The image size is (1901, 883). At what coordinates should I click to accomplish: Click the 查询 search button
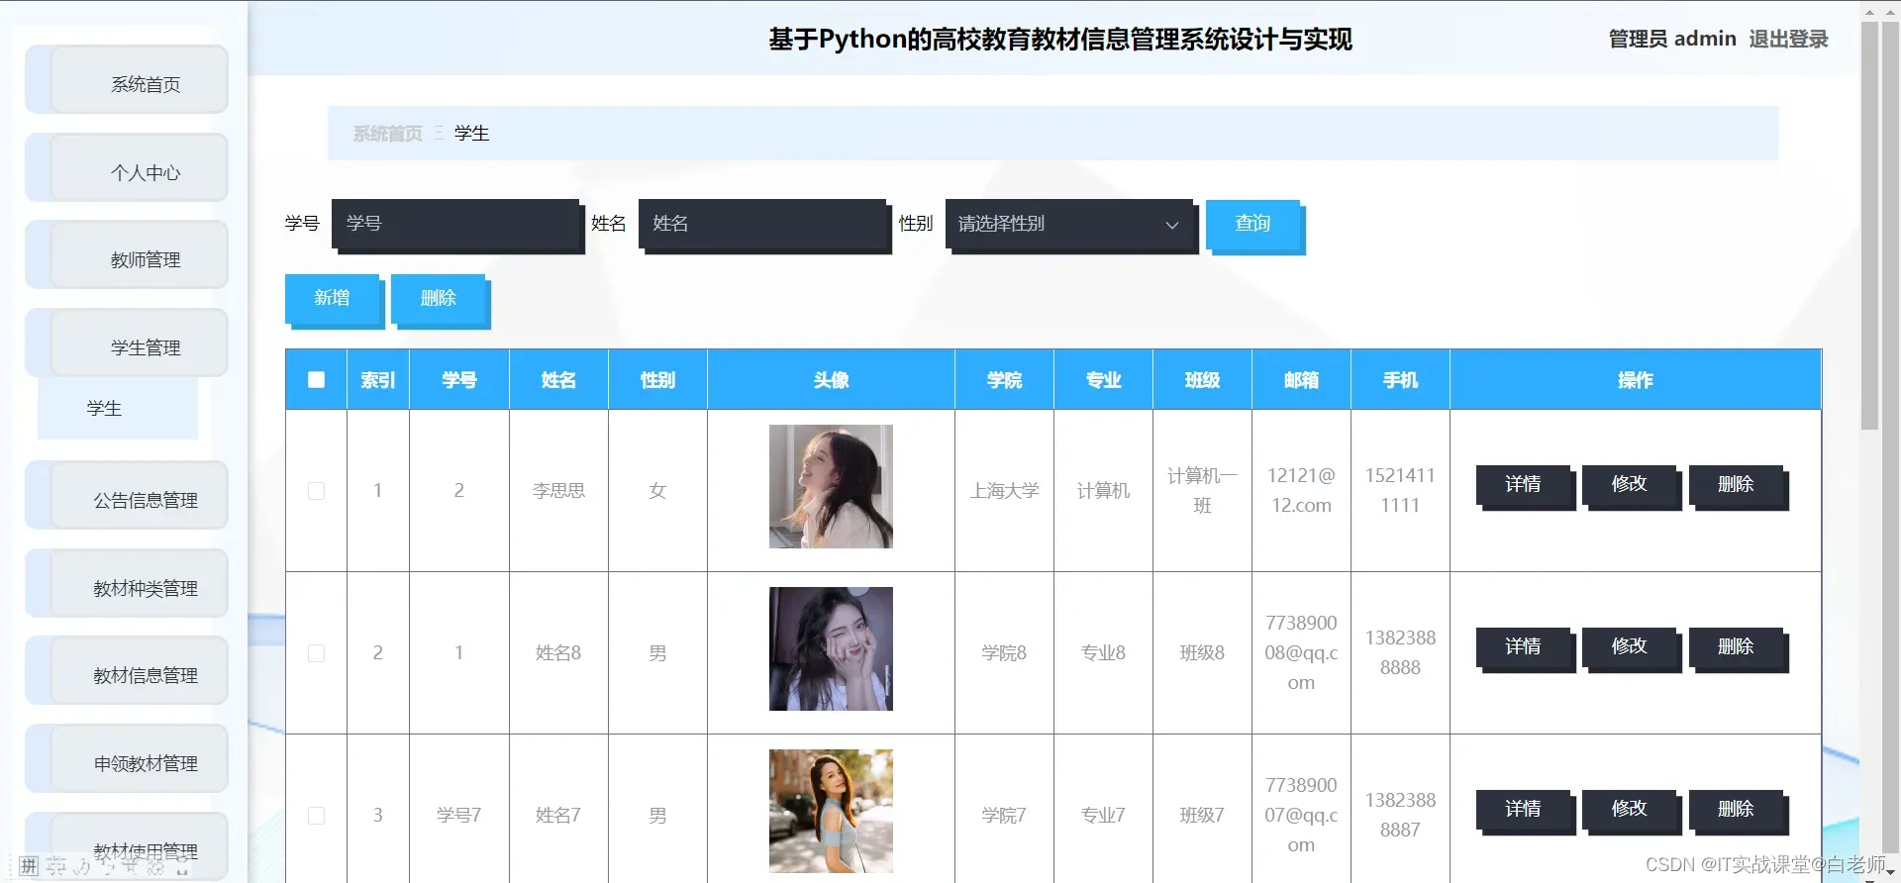pyautogui.click(x=1252, y=224)
